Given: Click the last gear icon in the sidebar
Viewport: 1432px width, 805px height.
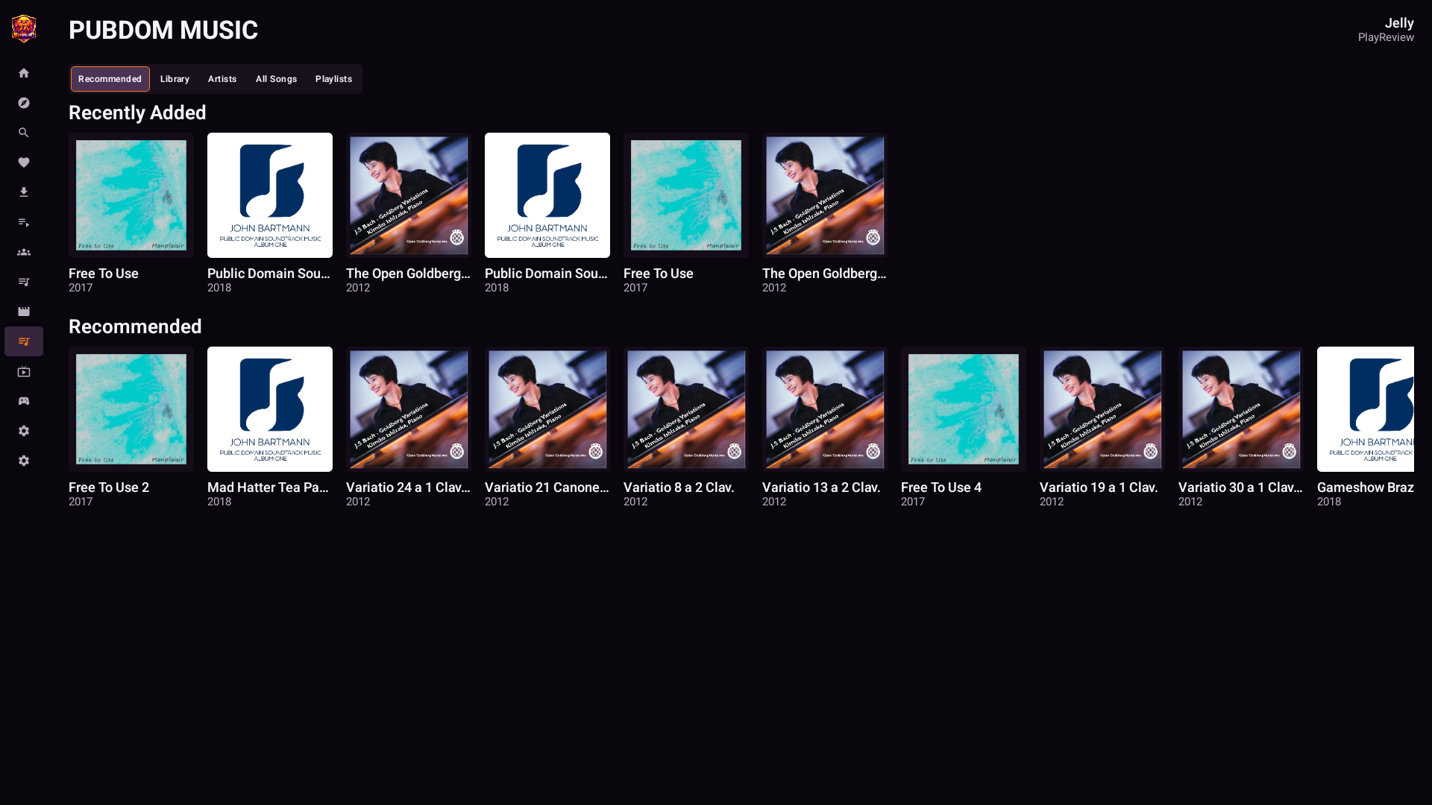Looking at the screenshot, I should [x=24, y=461].
